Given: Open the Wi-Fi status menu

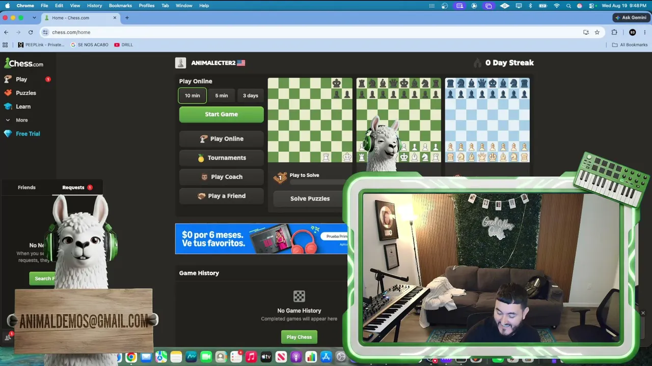Looking at the screenshot, I should tap(557, 6).
